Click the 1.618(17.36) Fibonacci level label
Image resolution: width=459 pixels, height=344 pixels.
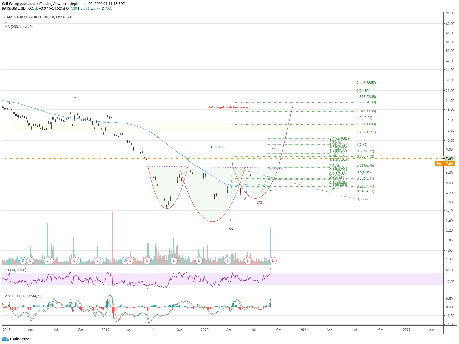[366, 111]
